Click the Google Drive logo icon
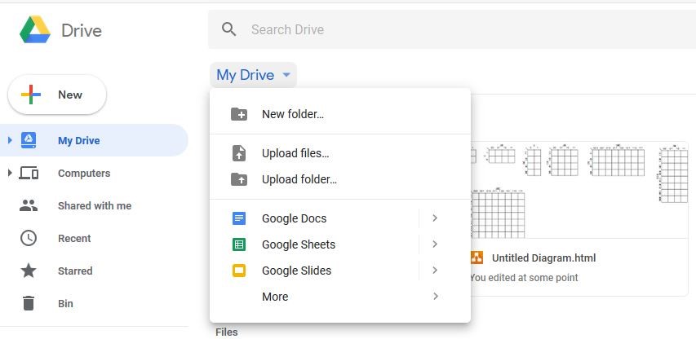Image resolution: width=696 pixels, height=339 pixels. [x=35, y=31]
